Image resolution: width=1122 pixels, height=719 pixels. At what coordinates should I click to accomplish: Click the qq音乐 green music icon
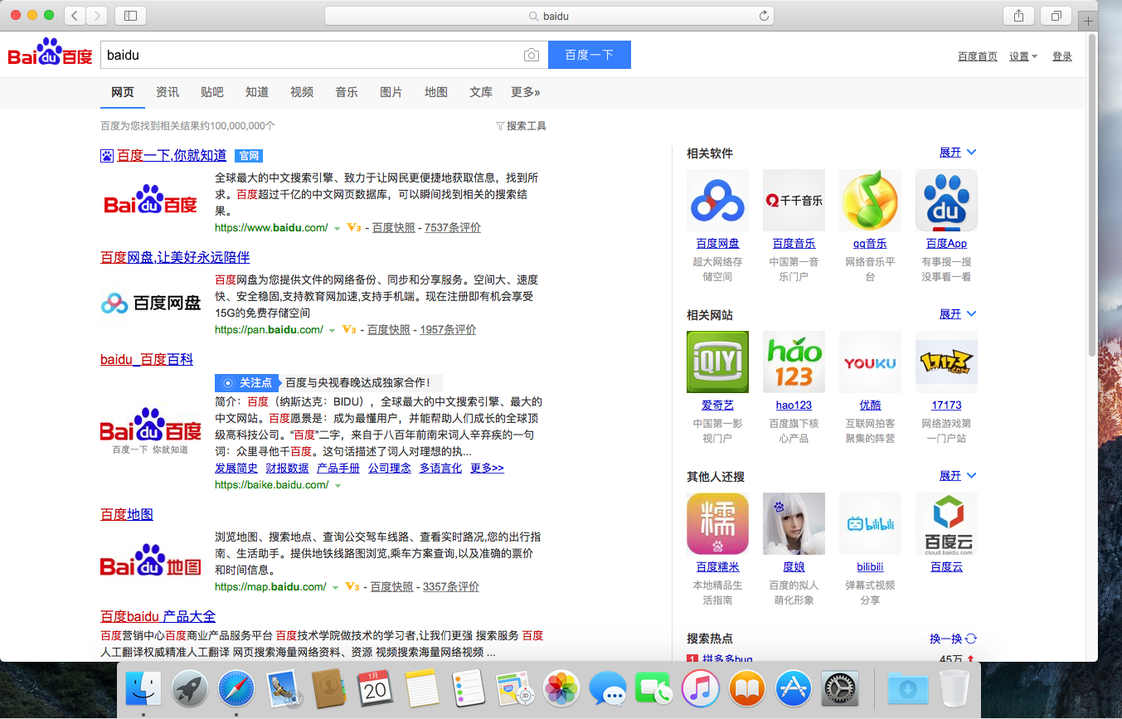point(870,200)
